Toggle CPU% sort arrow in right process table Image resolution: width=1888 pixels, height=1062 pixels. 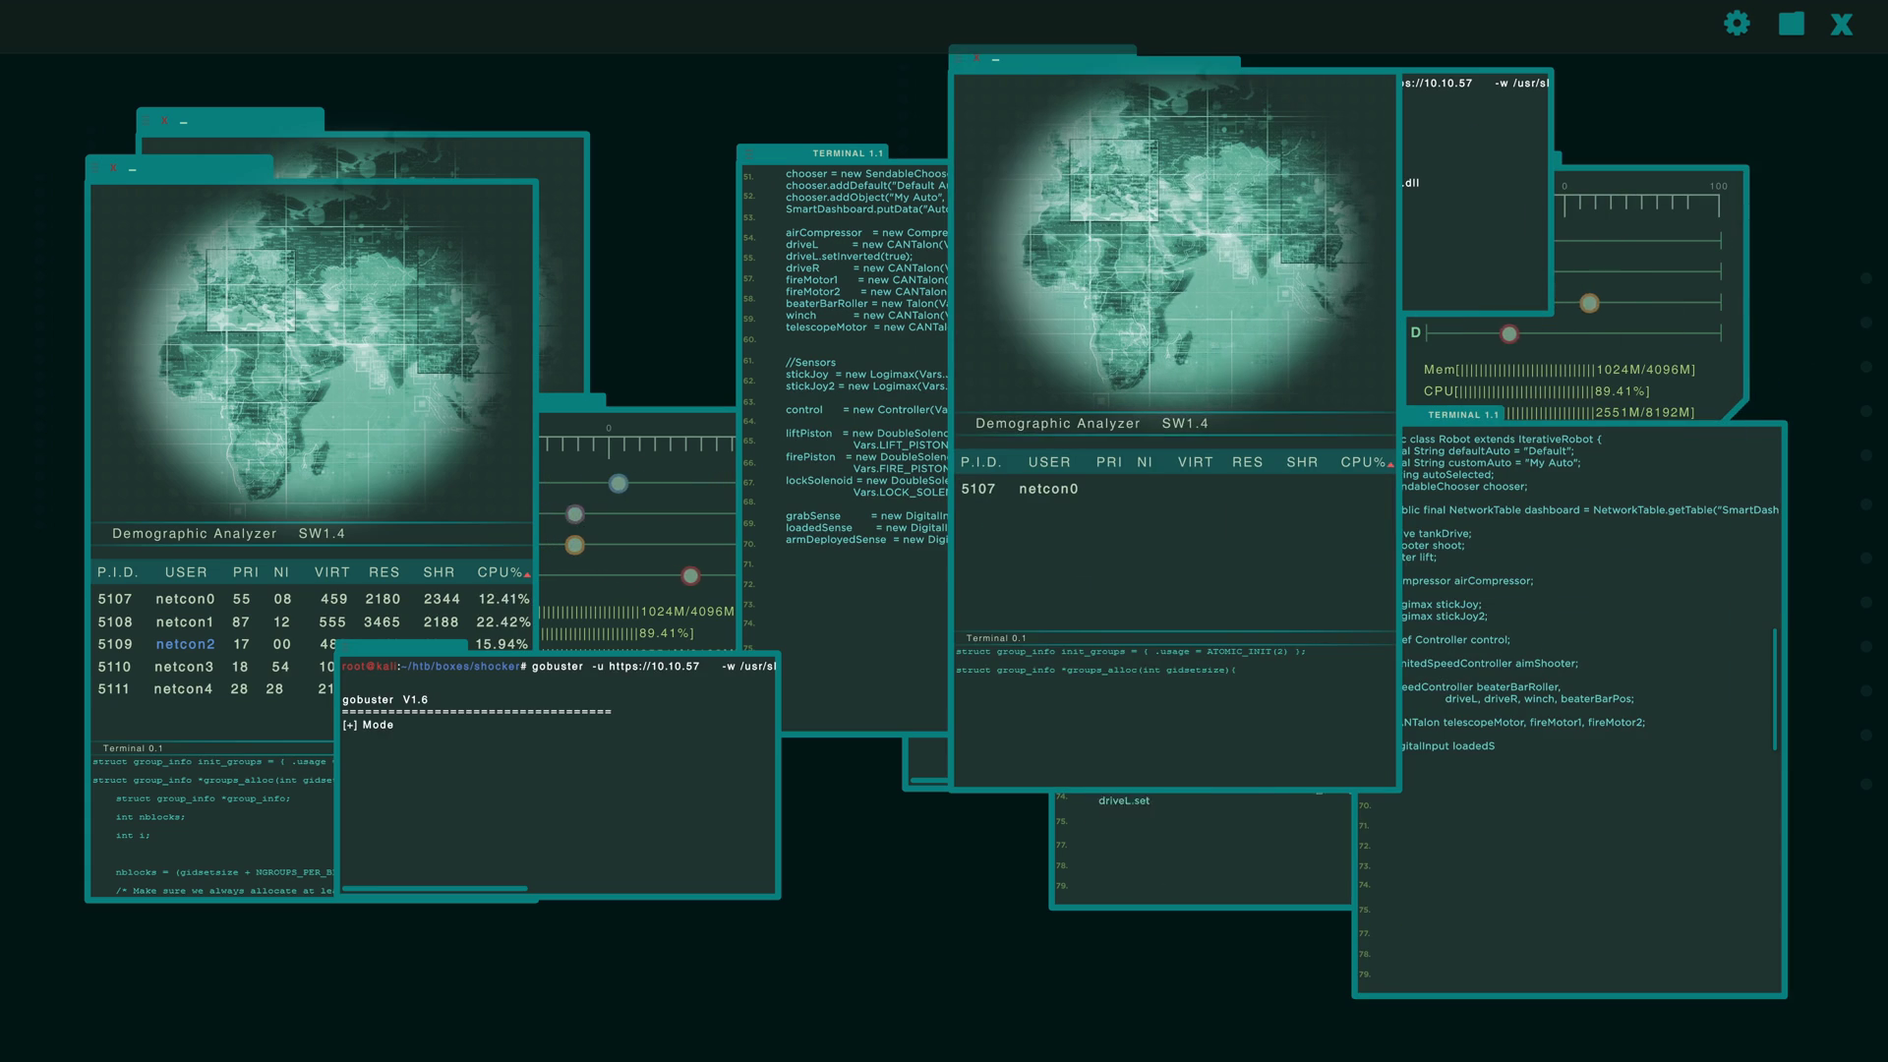(x=1390, y=464)
